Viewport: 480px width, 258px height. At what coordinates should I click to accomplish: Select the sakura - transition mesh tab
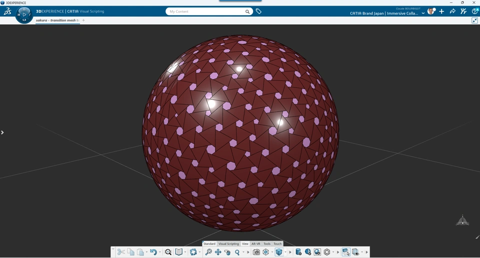57,20
